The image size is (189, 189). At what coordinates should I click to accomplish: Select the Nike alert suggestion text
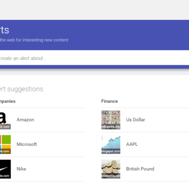tap(22, 169)
